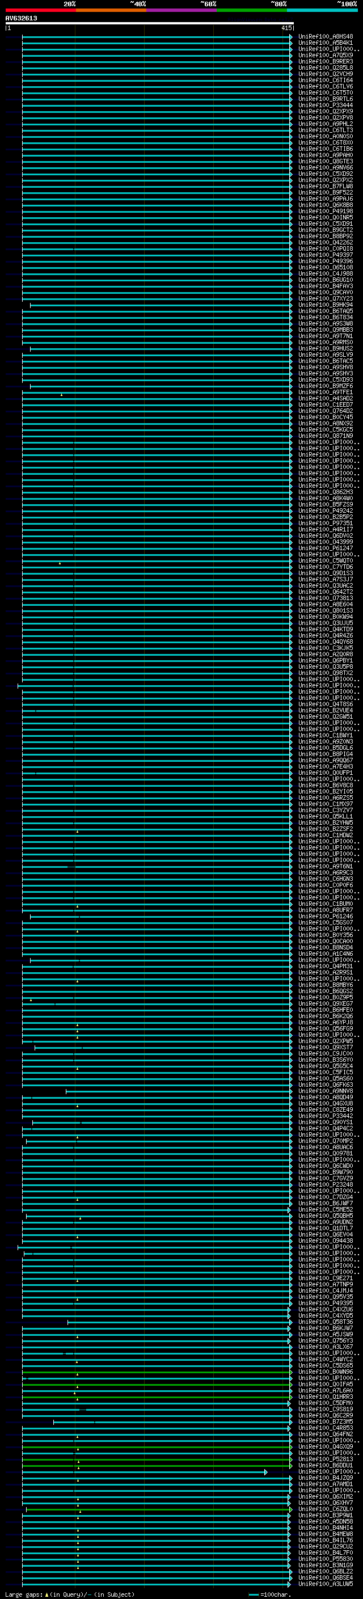The height and width of the screenshot is (1599, 363).
Task: Select the UniRef100_B7FLW8 label
Action: (x=326, y=186)
